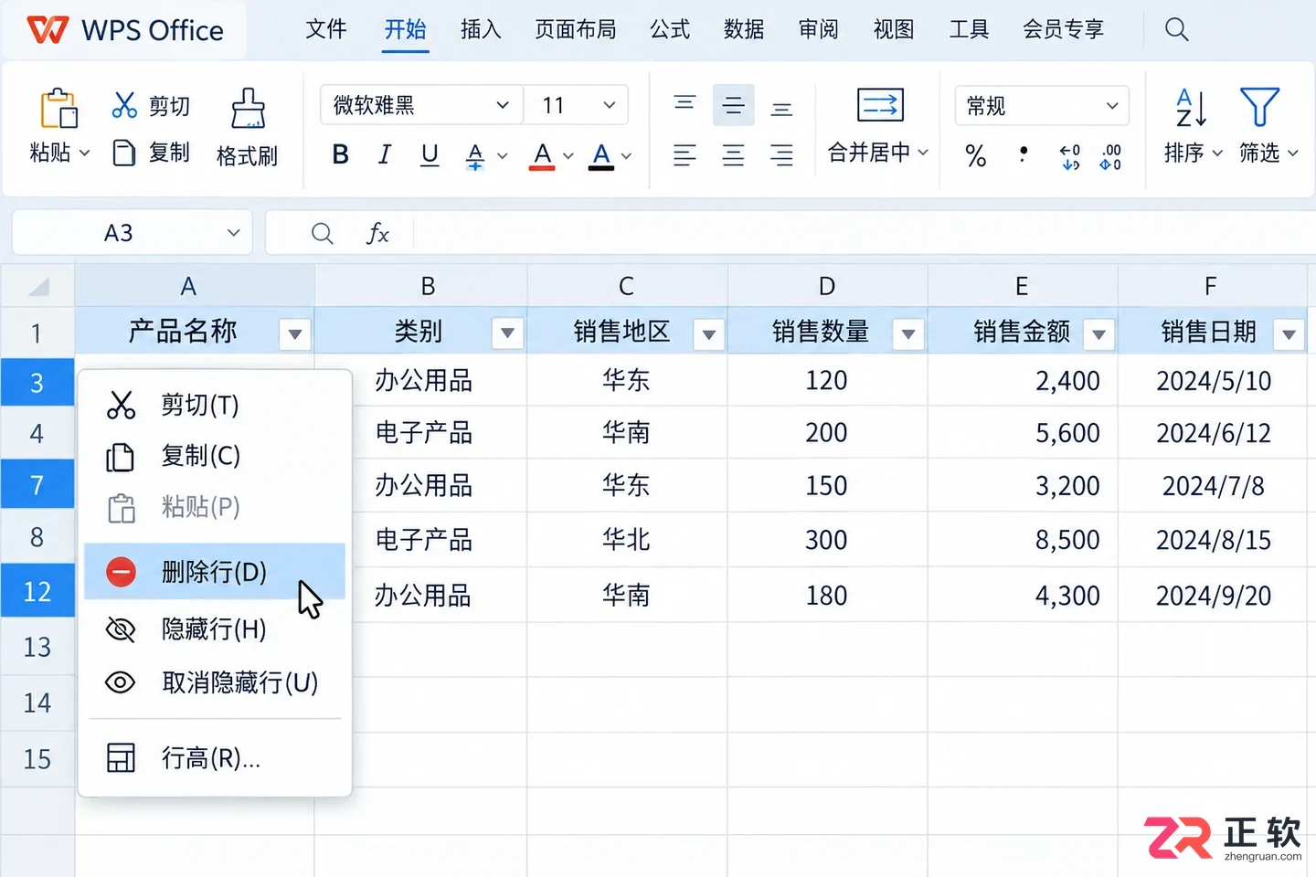Select the format painter brush
The width and height of the screenshot is (1316, 877).
[x=248, y=108]
